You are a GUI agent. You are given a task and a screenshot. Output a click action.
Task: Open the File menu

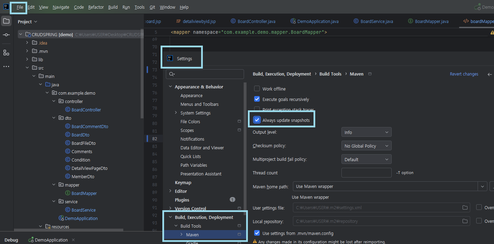point(20,7)
